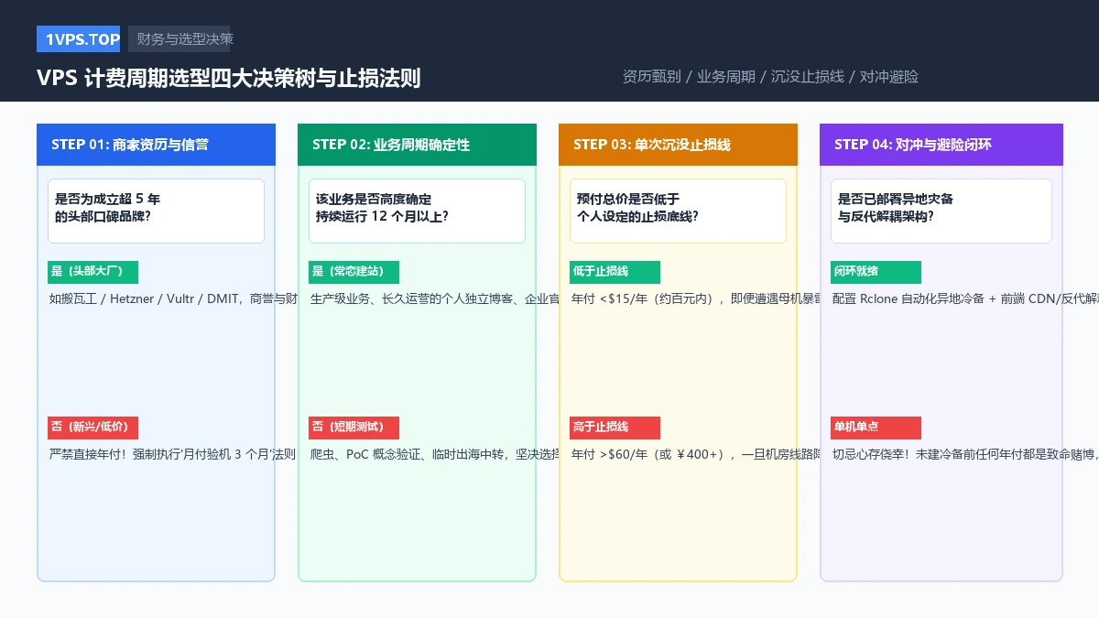Click the 财务与选型决策 tag
This screenshot has height=618, width=1099.
(180, 38)
